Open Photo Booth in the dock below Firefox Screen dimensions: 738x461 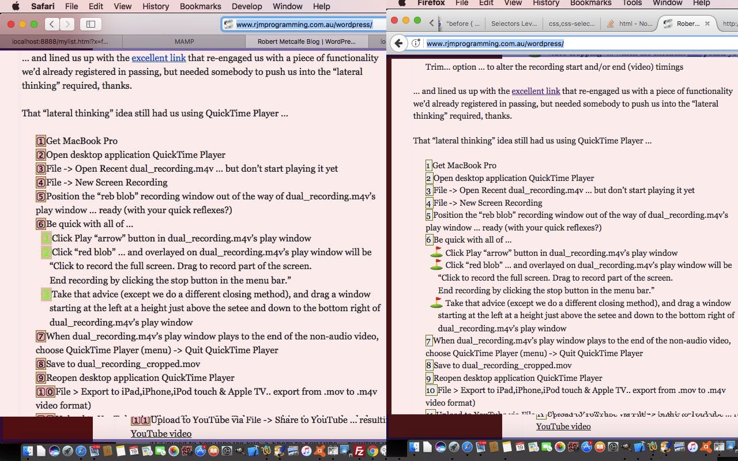click(573, 447)
